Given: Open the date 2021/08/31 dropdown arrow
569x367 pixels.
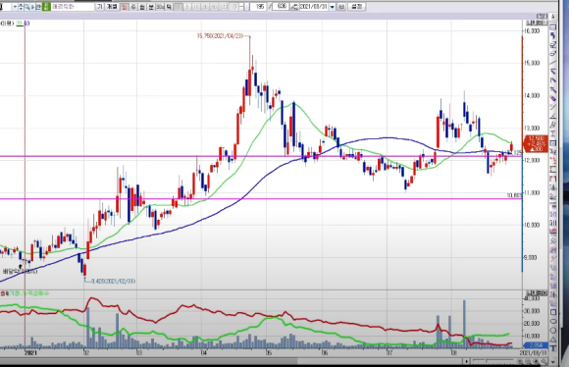Looking at the screenshot, I should tap(332, 7).
